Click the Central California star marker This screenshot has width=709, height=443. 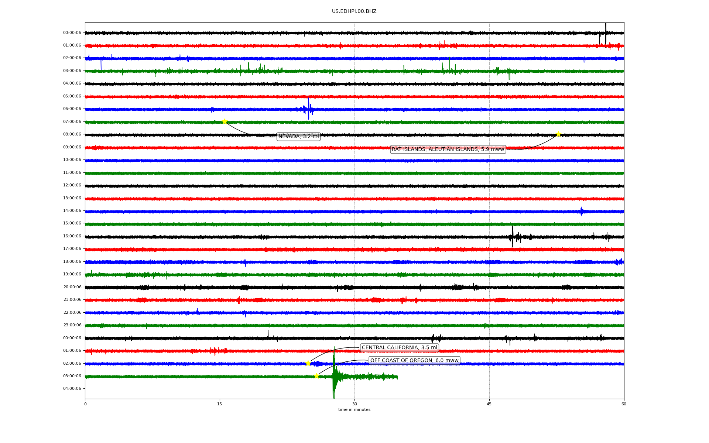point(308,363)
